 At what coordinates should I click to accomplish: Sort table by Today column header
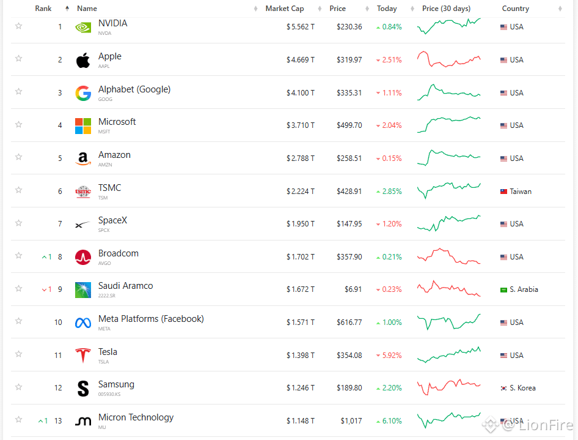[x=387, y=9]
